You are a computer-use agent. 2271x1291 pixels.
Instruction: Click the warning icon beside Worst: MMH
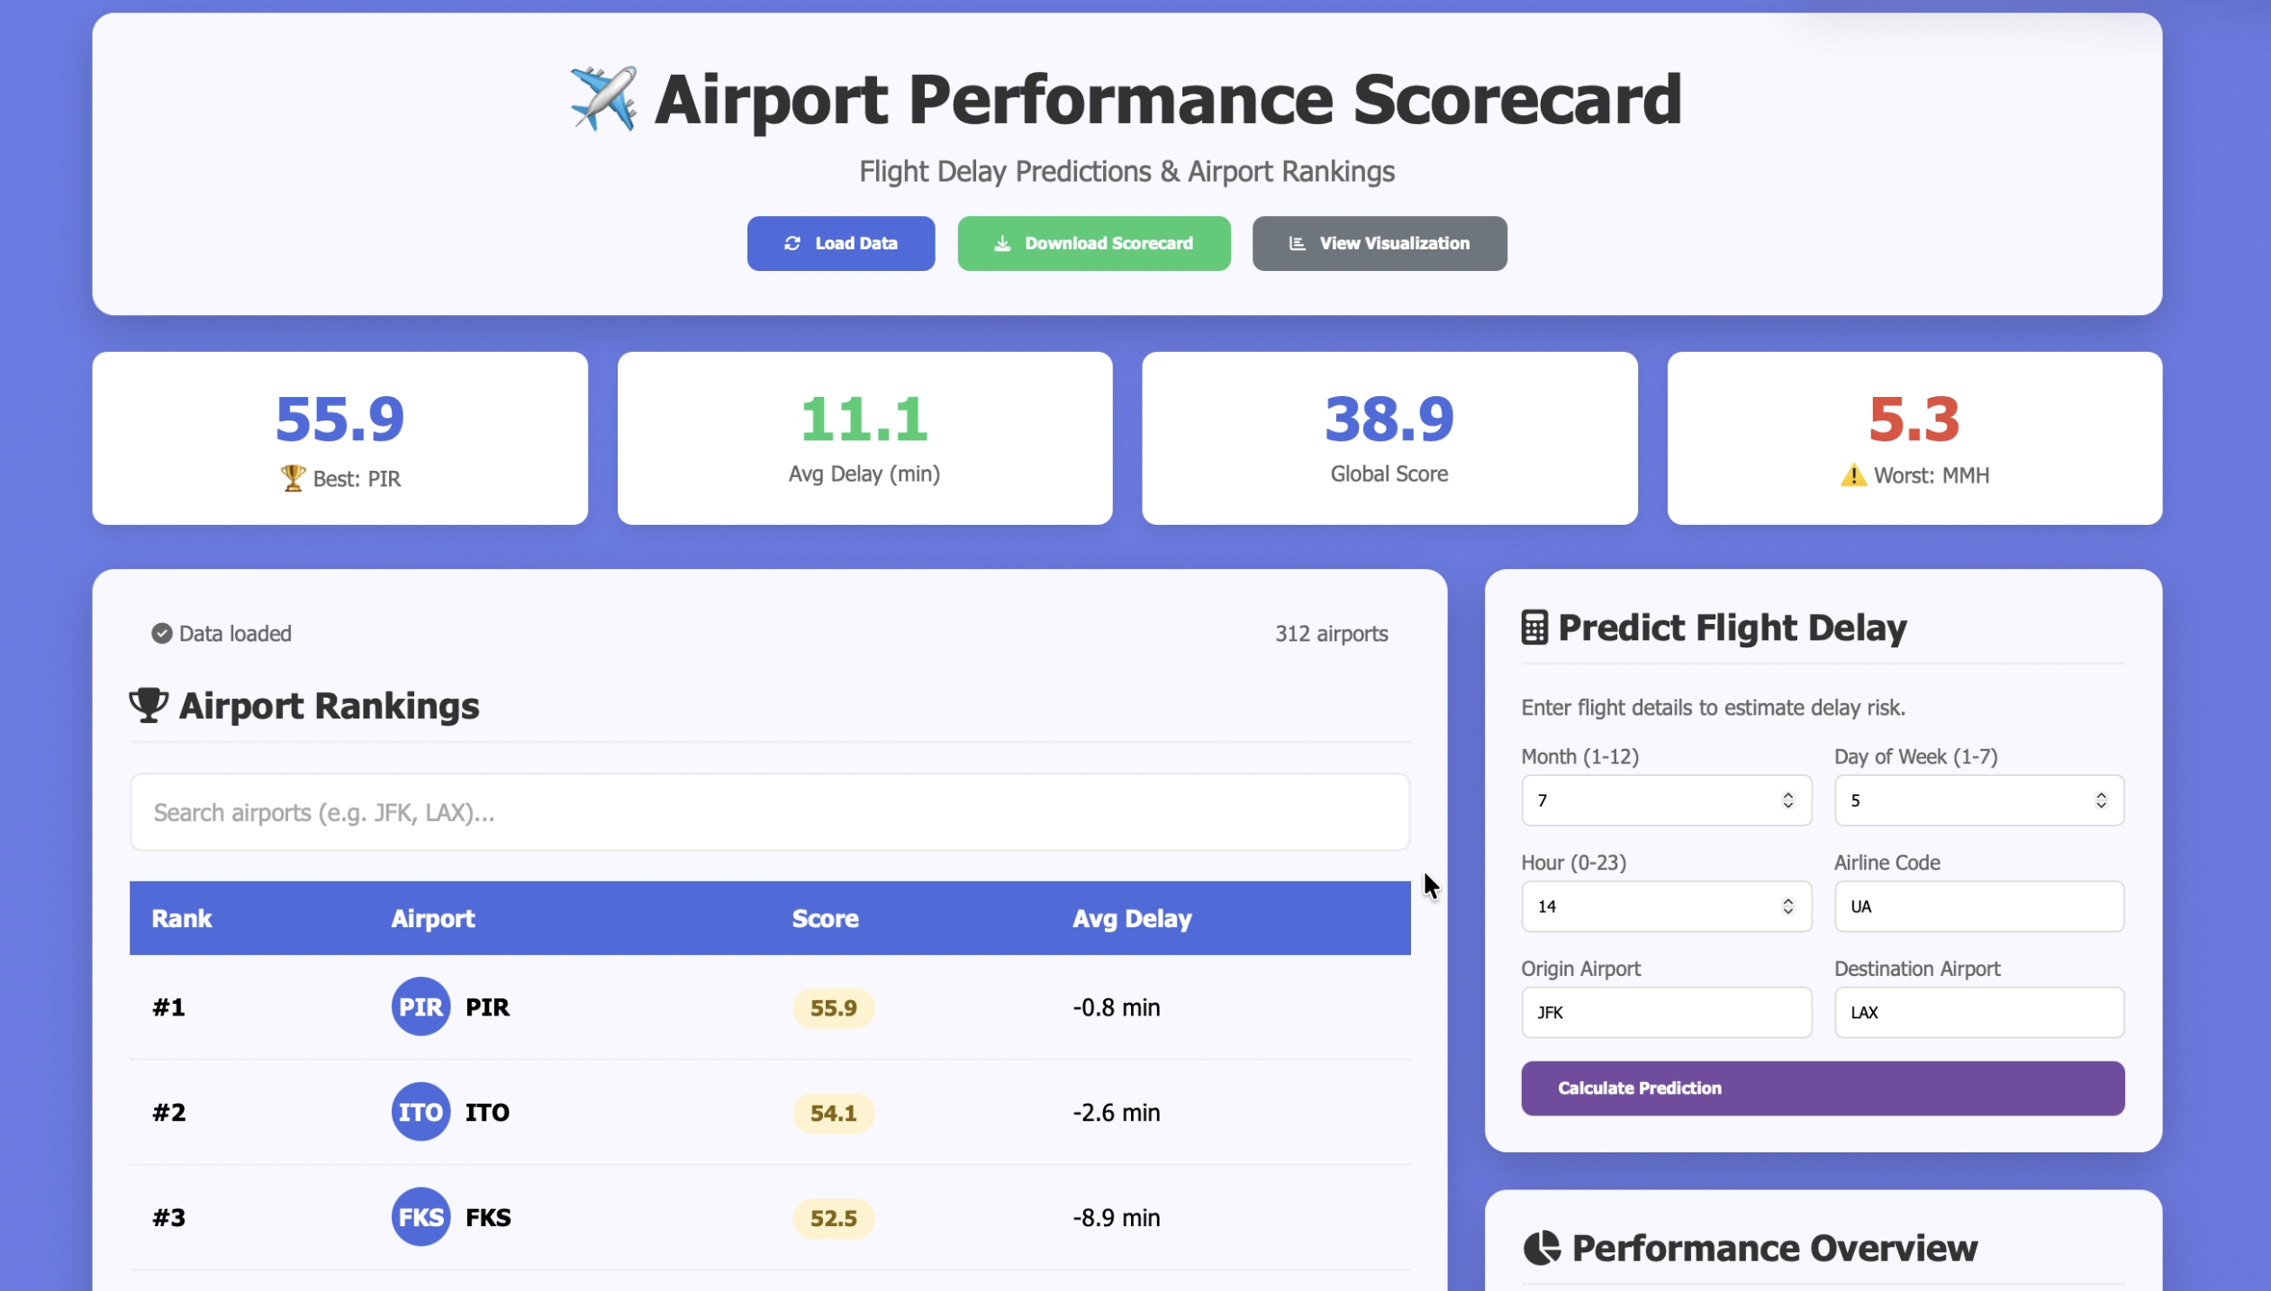point(1853,474)
